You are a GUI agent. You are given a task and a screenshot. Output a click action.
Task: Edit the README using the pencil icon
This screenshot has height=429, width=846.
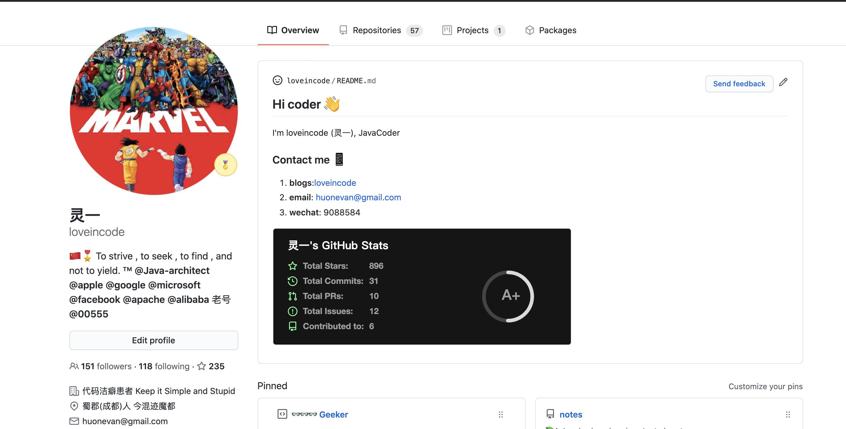pos(784,82)
